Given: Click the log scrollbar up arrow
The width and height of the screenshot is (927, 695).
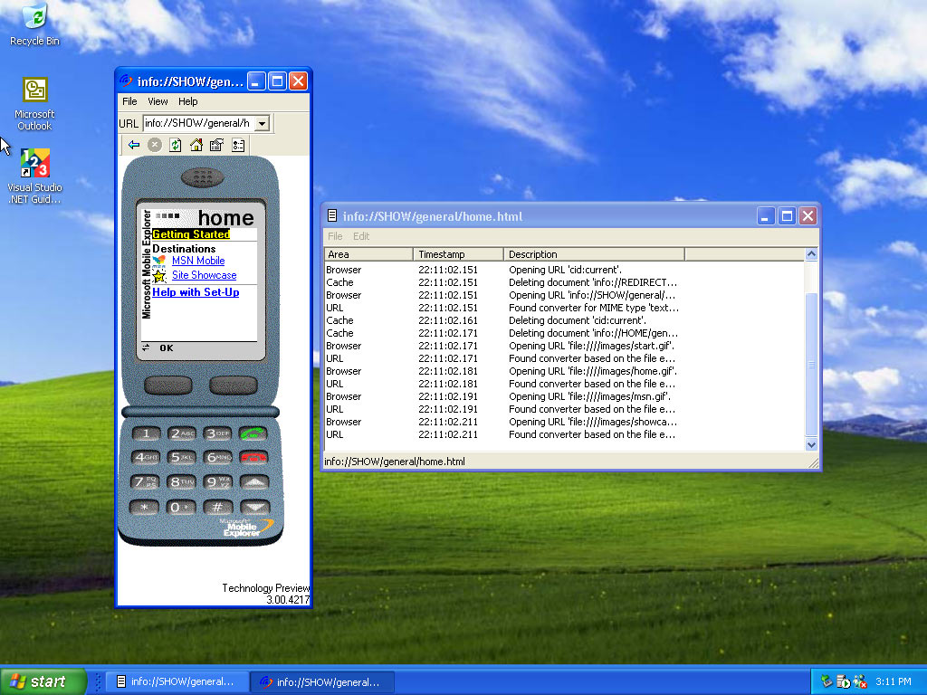Looking at the screenshot, I should 811,254.
